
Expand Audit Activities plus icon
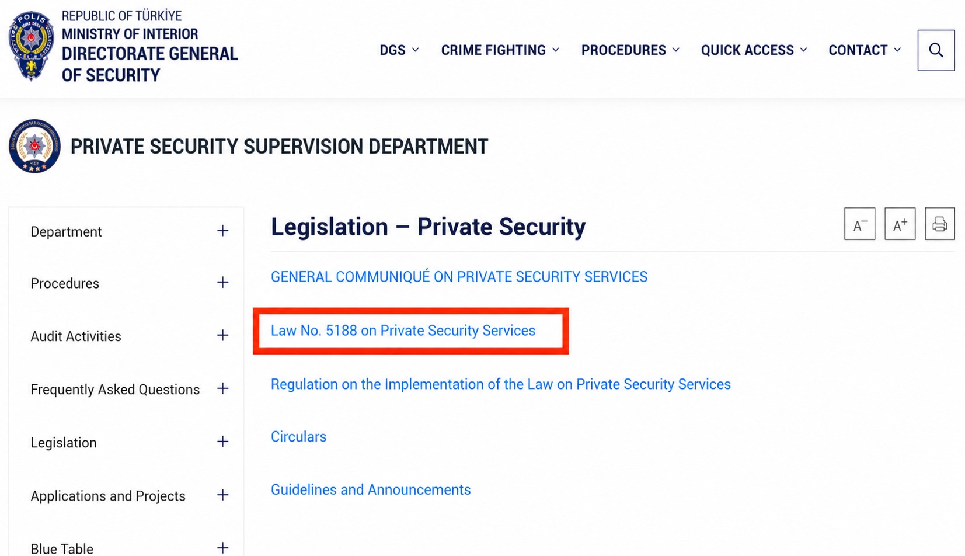pos(222,335)
